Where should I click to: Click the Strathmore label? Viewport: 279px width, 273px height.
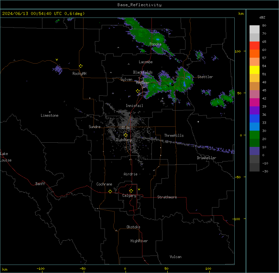click(x=167, y=197)
